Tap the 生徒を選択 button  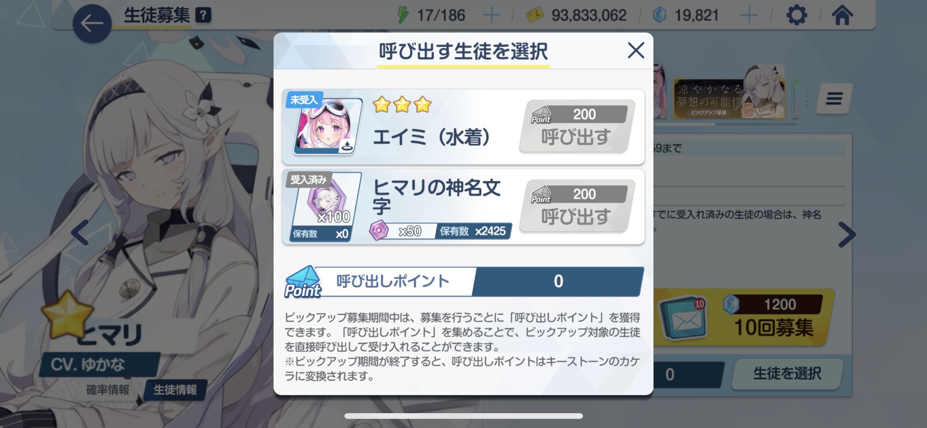click(x=787, y=373)
